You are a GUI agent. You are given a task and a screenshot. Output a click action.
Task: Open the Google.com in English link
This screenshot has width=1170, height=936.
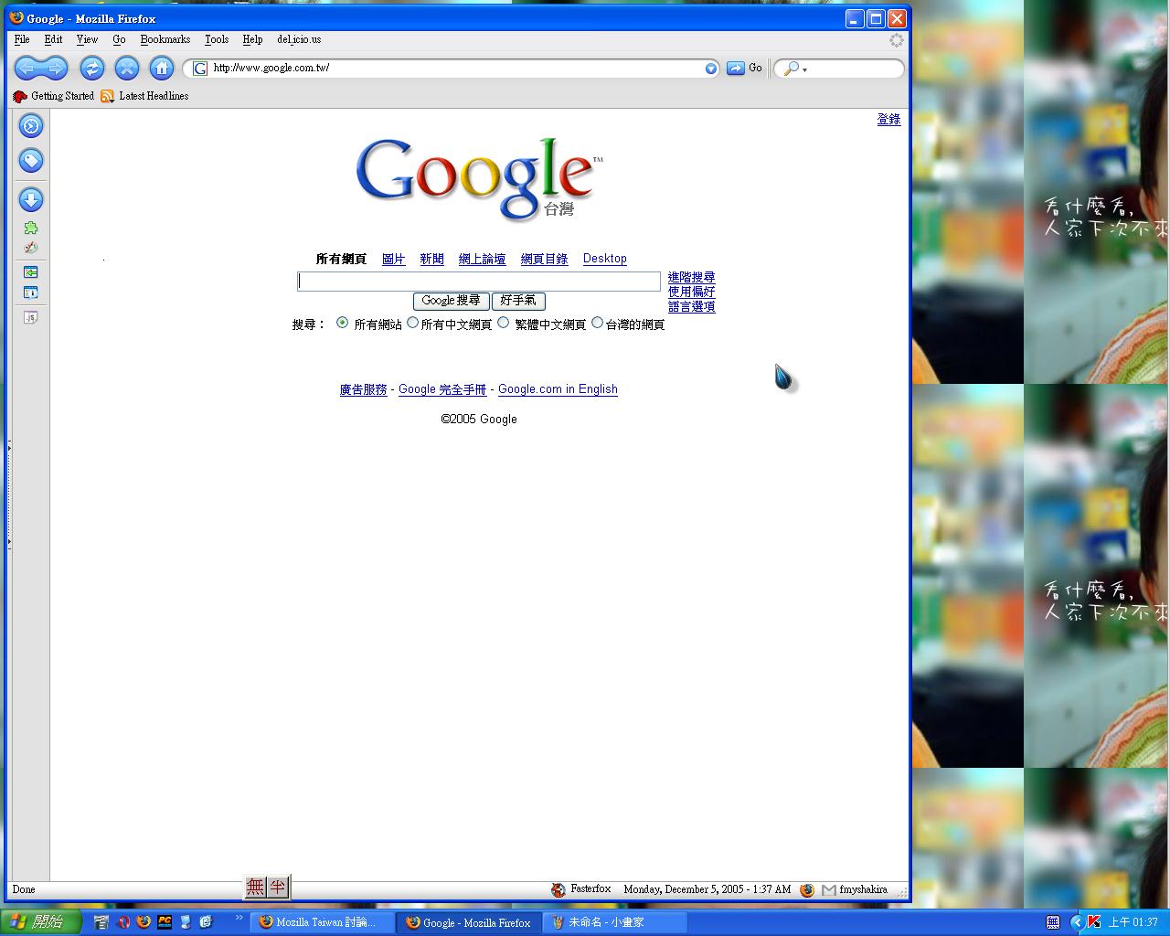coord(558,389)
